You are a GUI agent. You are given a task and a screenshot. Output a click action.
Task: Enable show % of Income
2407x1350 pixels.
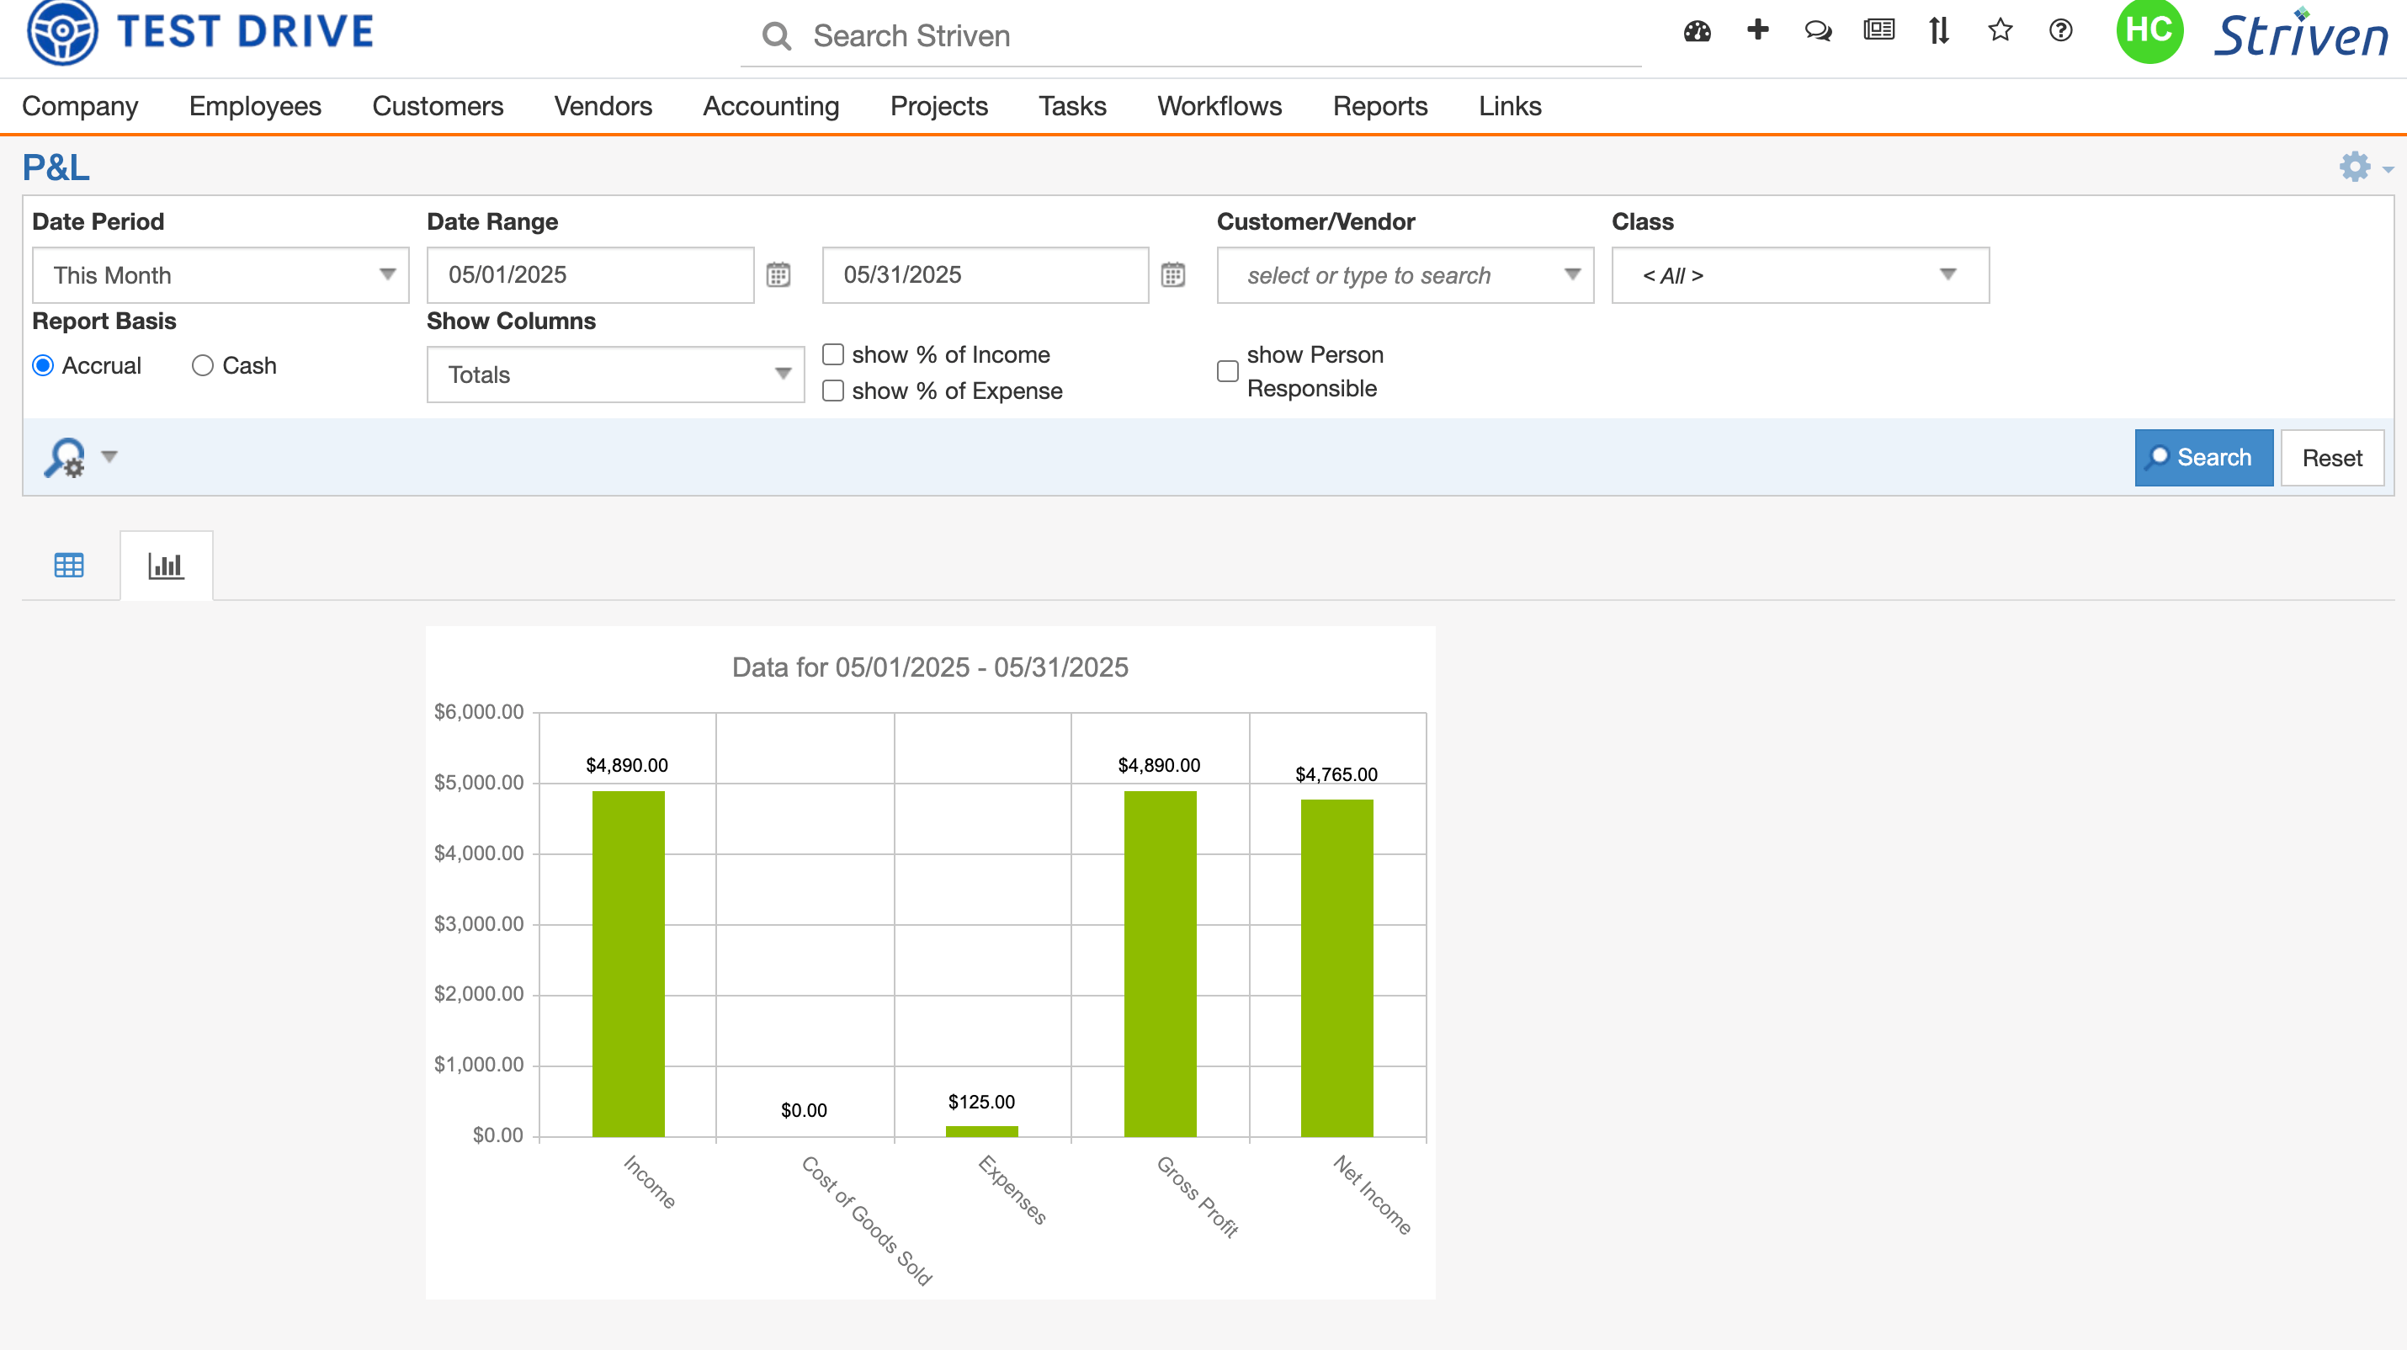(x=832, y=355)
